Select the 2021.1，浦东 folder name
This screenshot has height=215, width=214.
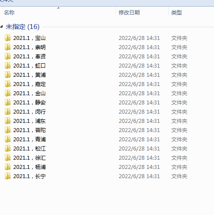coord(29,121)
